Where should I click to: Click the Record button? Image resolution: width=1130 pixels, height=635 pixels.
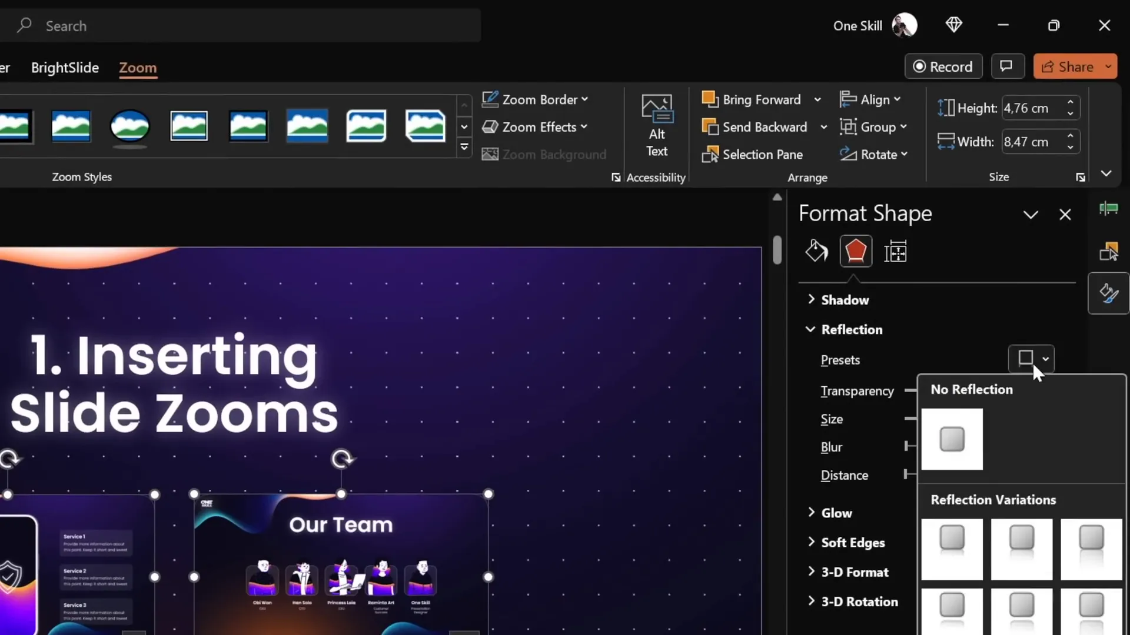point(943,66)
